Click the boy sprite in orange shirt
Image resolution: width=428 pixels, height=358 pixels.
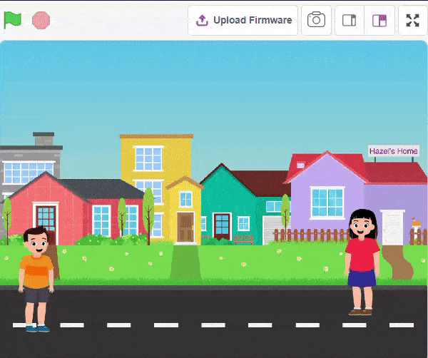[x=36, y=279]
